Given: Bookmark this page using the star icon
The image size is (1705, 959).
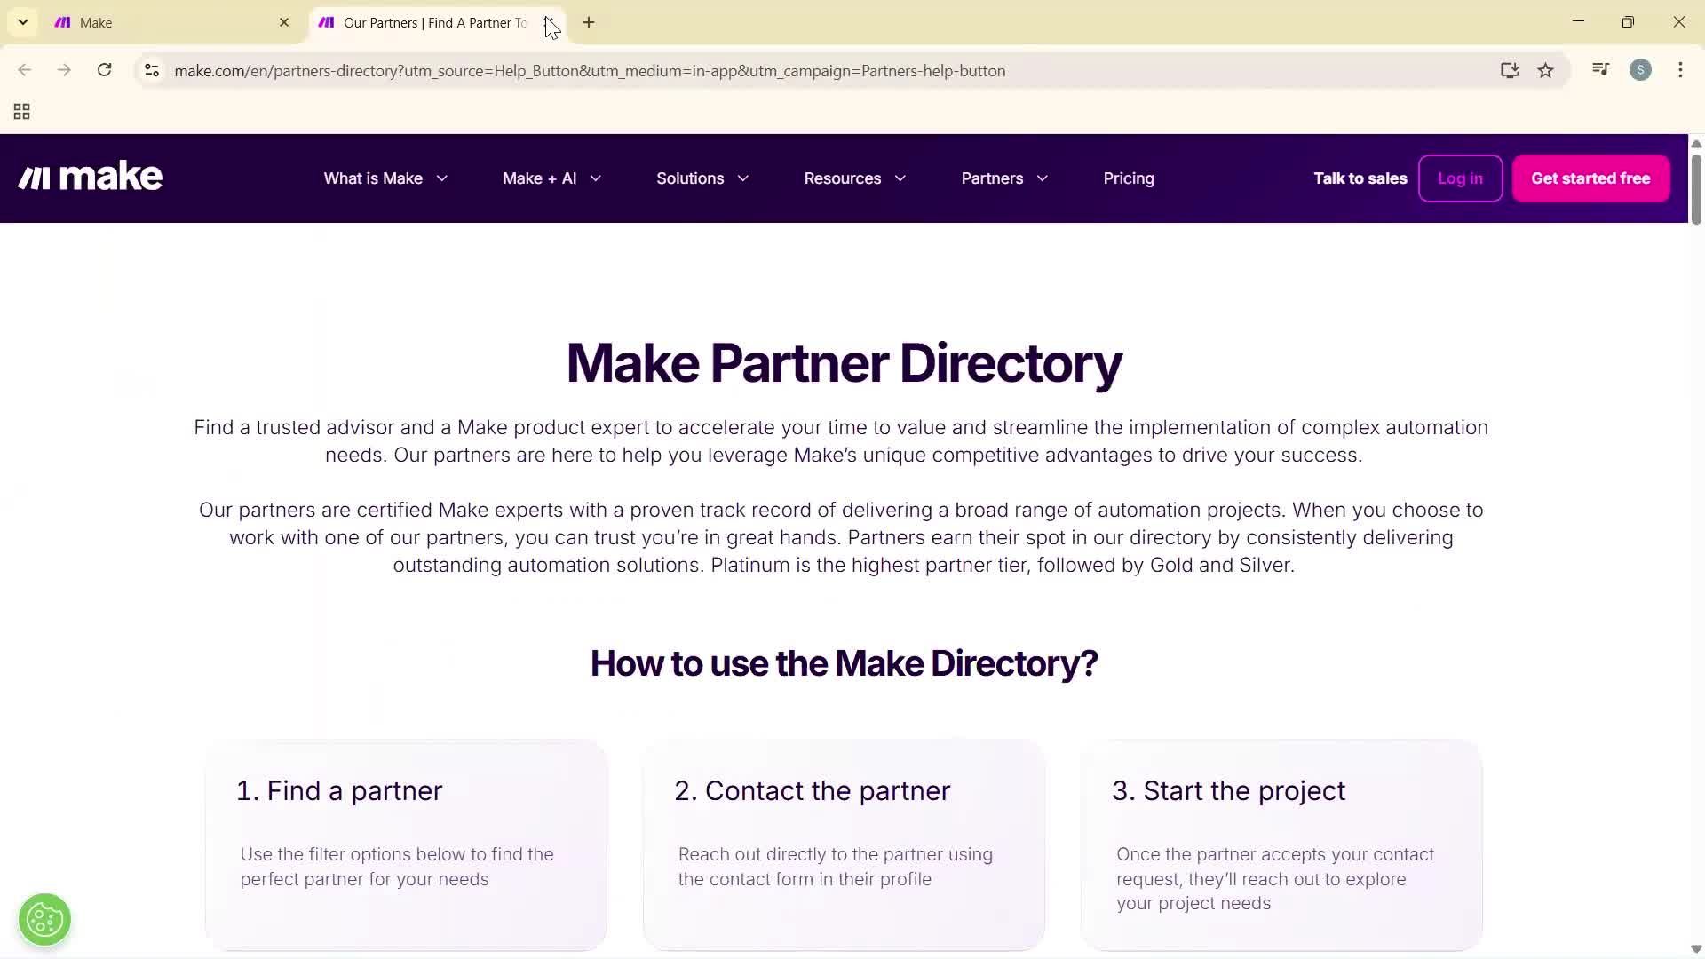Looking at the screenshot, I should (1546, 70).
